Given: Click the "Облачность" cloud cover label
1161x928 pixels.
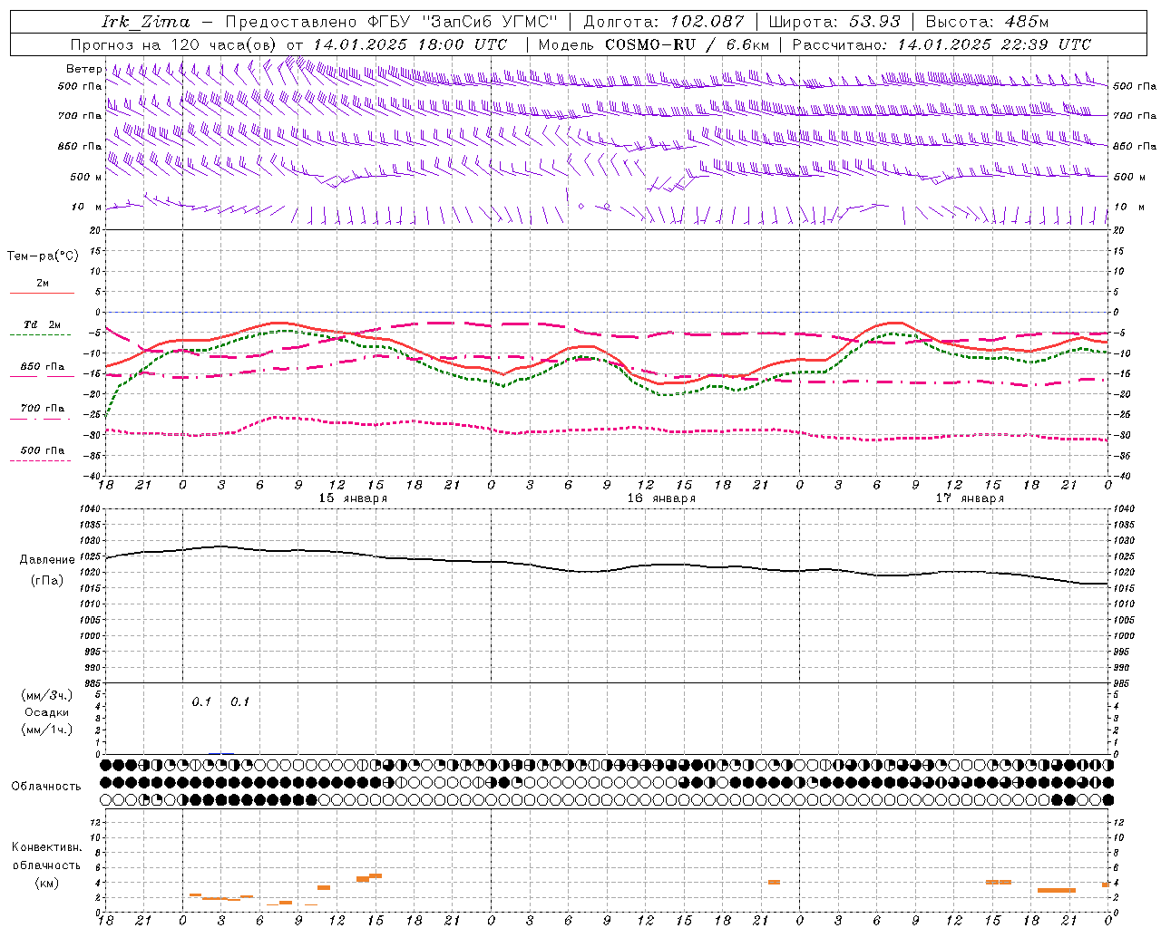Looking at the screenshot, I should (46, 787).
